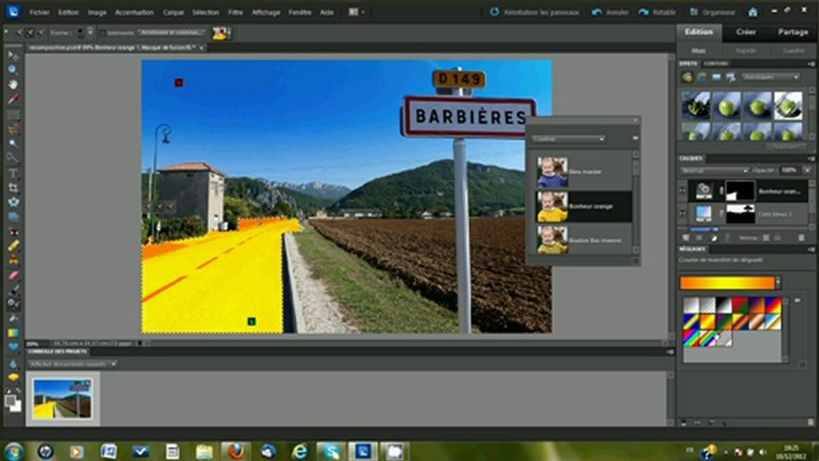Select the Crop tool
This screenshot has height=461, width=819.
[x=13, y=188]
